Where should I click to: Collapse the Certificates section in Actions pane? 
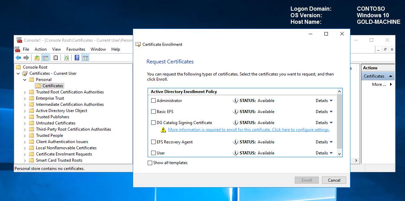coord(390,76)
